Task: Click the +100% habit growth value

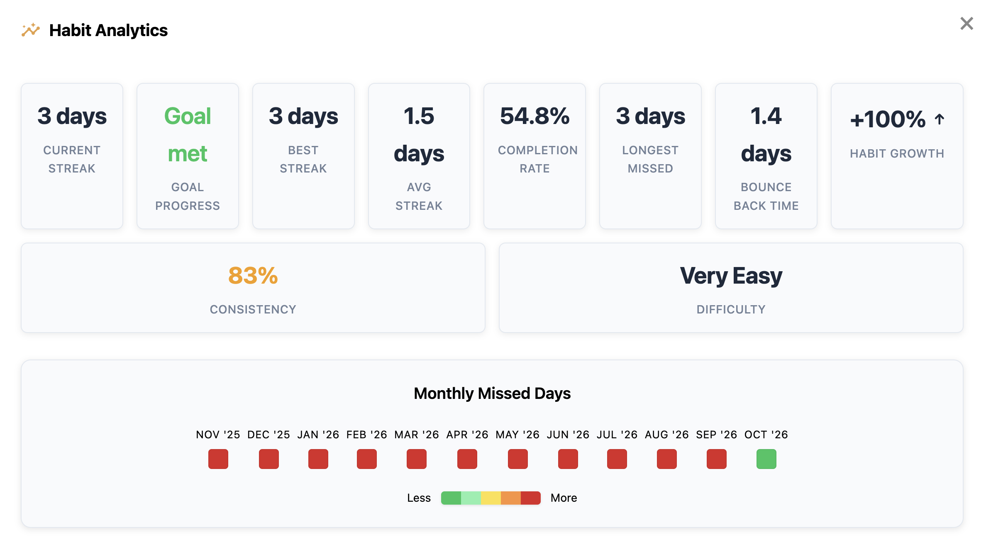Action: pos(888,119)
